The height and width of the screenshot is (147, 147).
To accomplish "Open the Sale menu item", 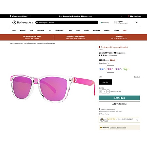I will point(125,30).
